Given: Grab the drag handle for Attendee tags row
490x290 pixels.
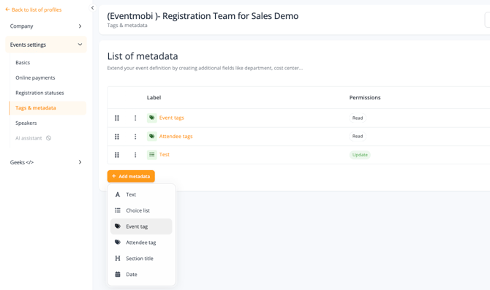Looking at the screenshot, I should point(117,137).
